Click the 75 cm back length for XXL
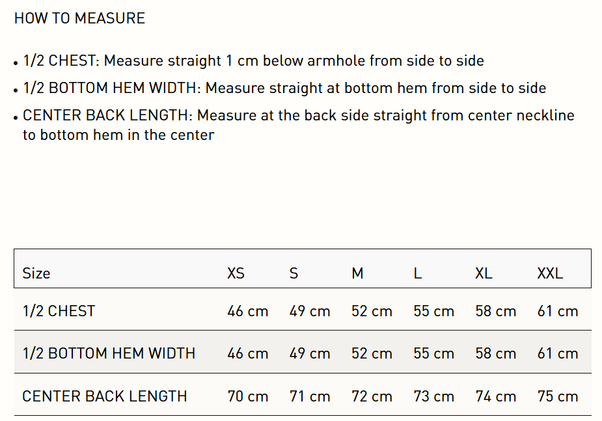This screenshot has height=421, width=602. [558, 396]
